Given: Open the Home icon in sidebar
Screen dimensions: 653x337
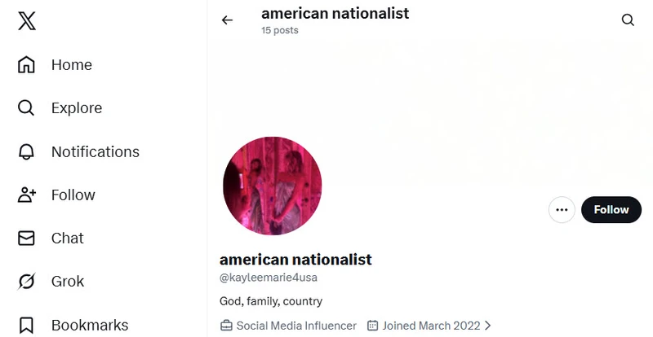Looking at the screenshot, I should (x=27, y=65).
